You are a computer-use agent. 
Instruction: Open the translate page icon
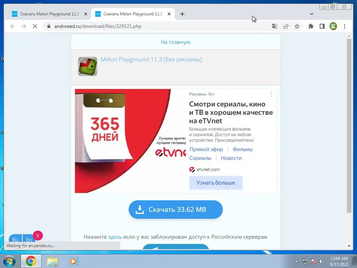point(275,26)
